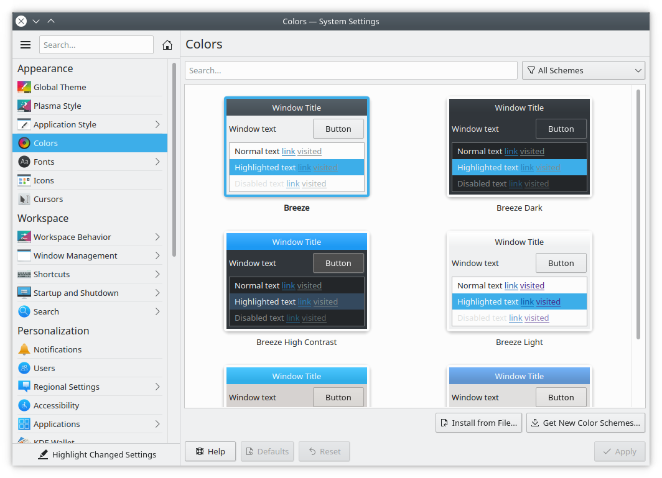662x478 pixels.
Task: Click the titlebar up arrow button
Action: point(51,21)
